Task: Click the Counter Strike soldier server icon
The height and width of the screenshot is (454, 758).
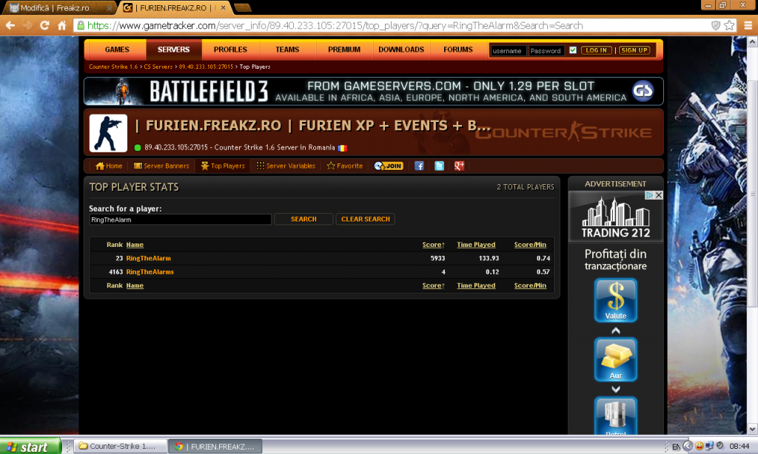Action: tap(108, 133)
